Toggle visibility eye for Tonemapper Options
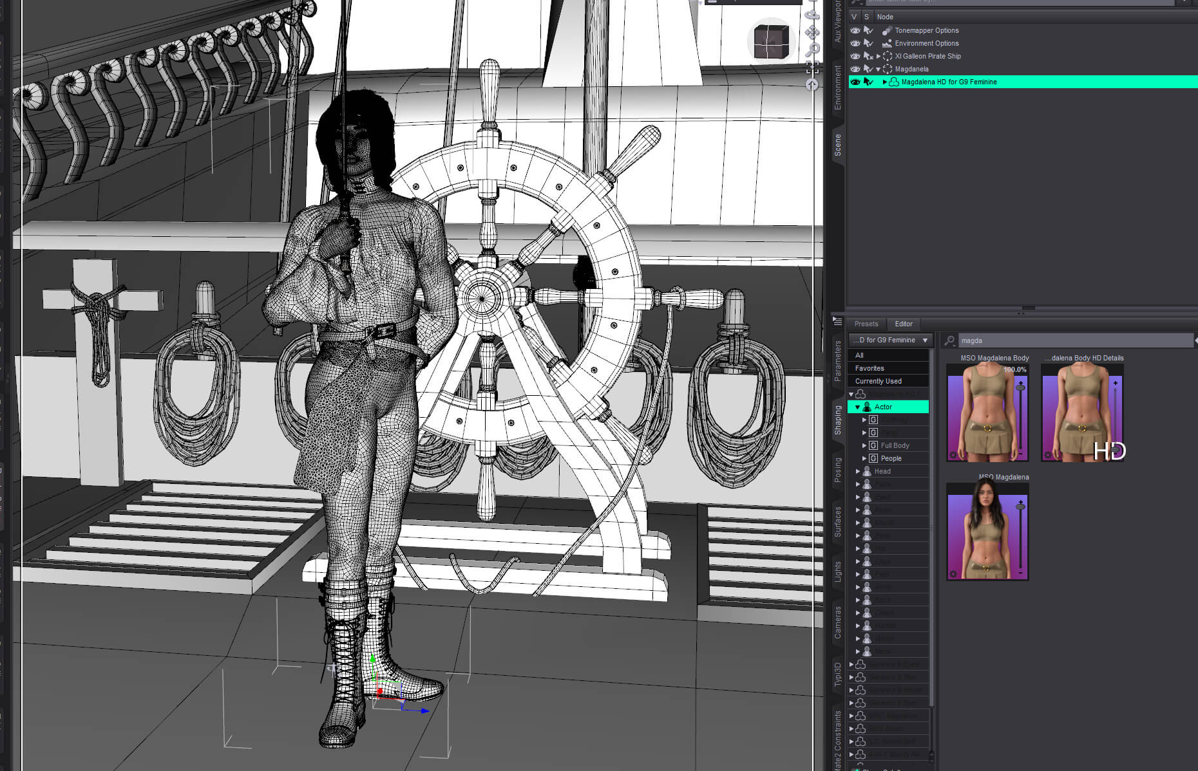This screenshot has width=1198, height=771. coord(855,30)
